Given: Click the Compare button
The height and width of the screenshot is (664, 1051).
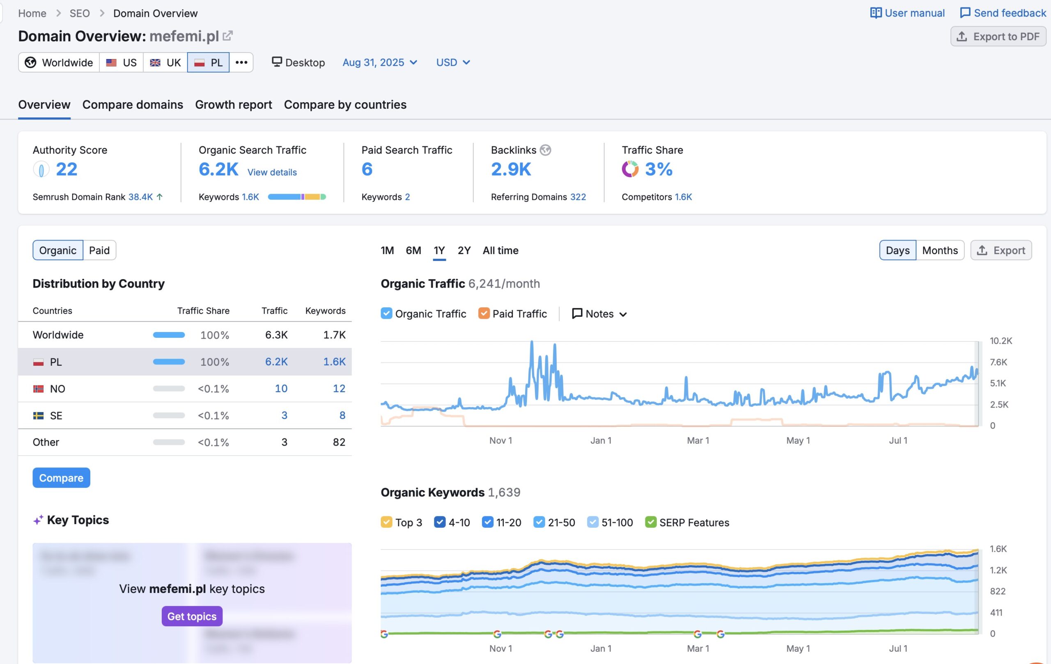Looking at the screenshot, I should [x=61, y=478].
